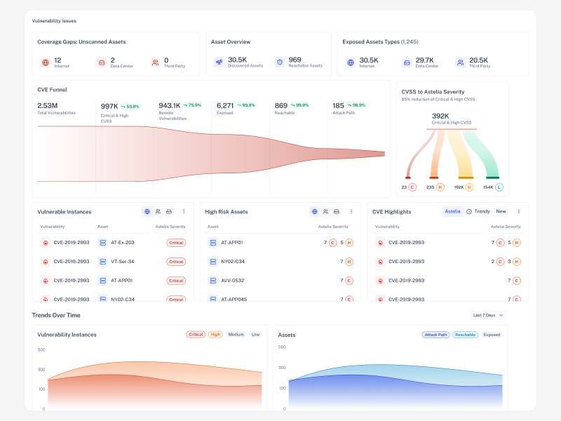Select data center filter icon in High Risk Assets
The image size is (561, 421).
pyautogui.click(x=337, y=211)
